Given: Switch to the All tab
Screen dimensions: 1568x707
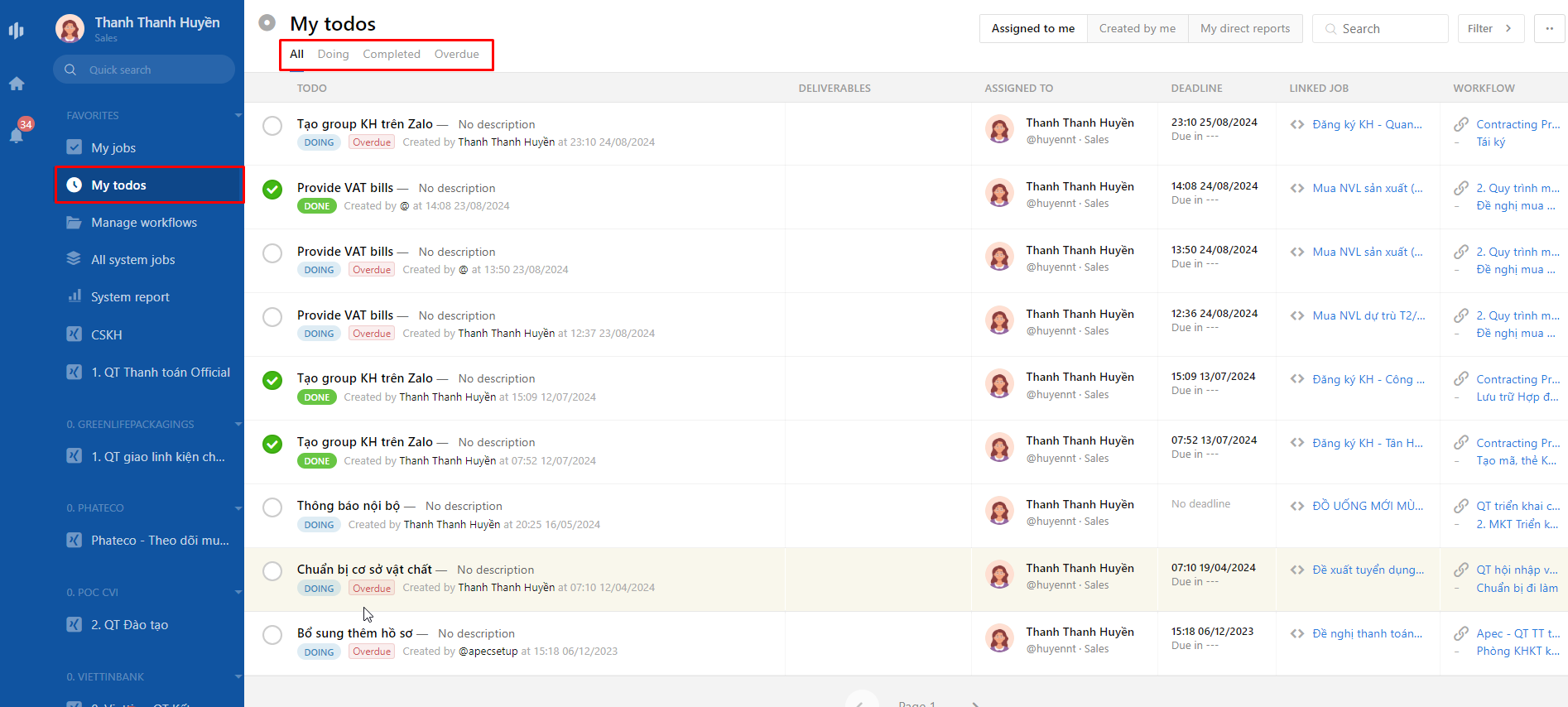Looking at the screenshot, I should 296,54.
